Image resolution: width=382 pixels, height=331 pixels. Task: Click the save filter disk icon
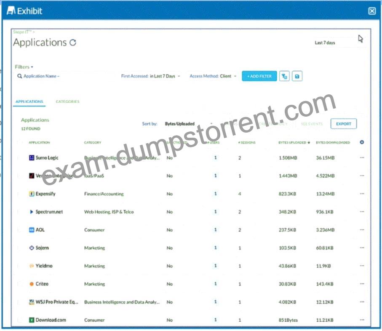pos(297,76)
